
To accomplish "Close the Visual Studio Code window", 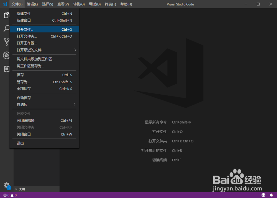I will click(271, 4).
